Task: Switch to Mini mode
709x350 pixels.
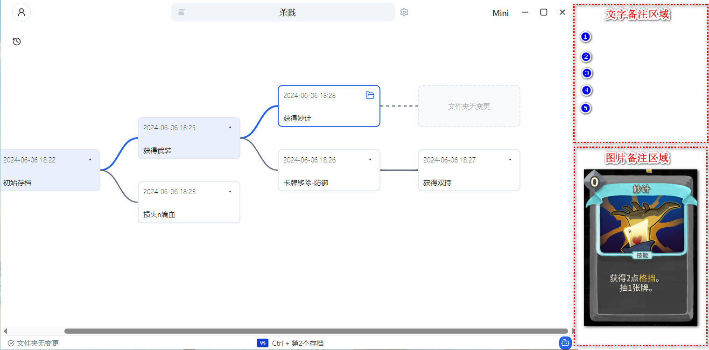Action: [500, 13]
